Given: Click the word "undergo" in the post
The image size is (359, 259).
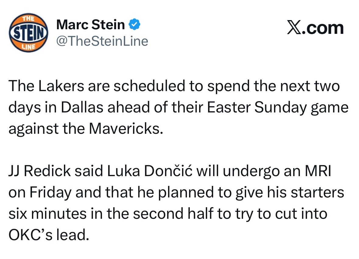Looking at the screenshot, I should (251, 172).
